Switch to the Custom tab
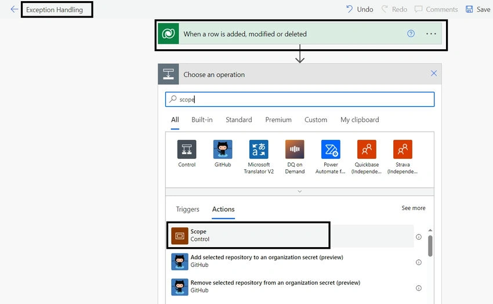493x304 pixels. [316, 120]
